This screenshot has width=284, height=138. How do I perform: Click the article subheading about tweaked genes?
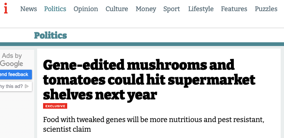[x=154, y=124]
